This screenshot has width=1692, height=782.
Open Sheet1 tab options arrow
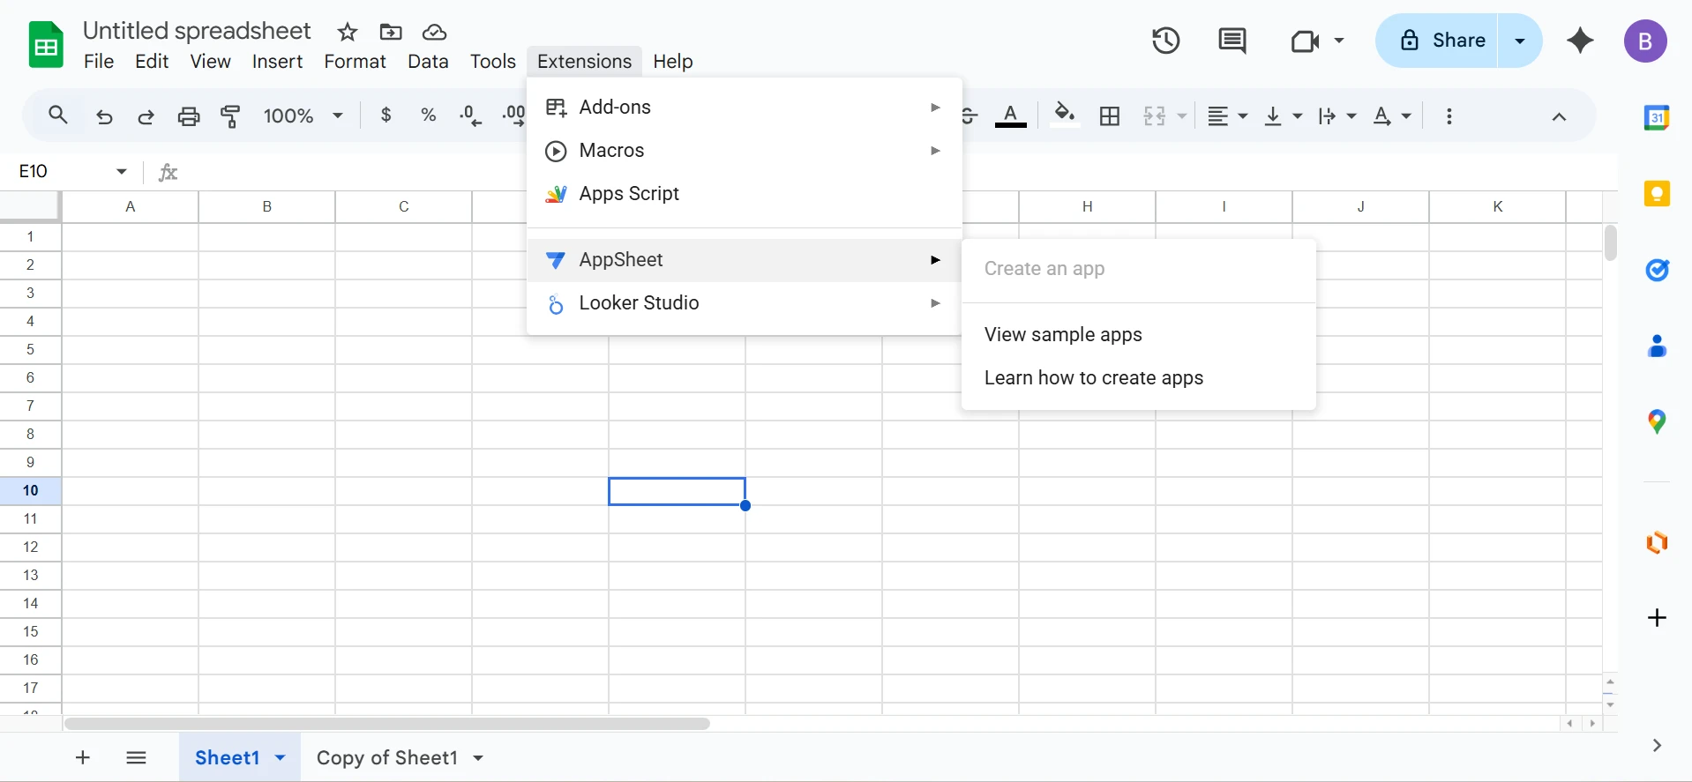click(281, 757)
